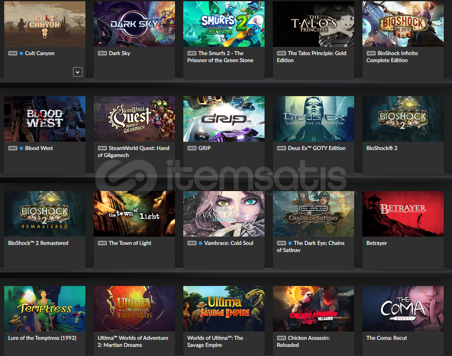The image size is (452, 356).
Task: Click 'The Dark Eye: Chains of Satinav' title
Action: [x=311, y=247]
